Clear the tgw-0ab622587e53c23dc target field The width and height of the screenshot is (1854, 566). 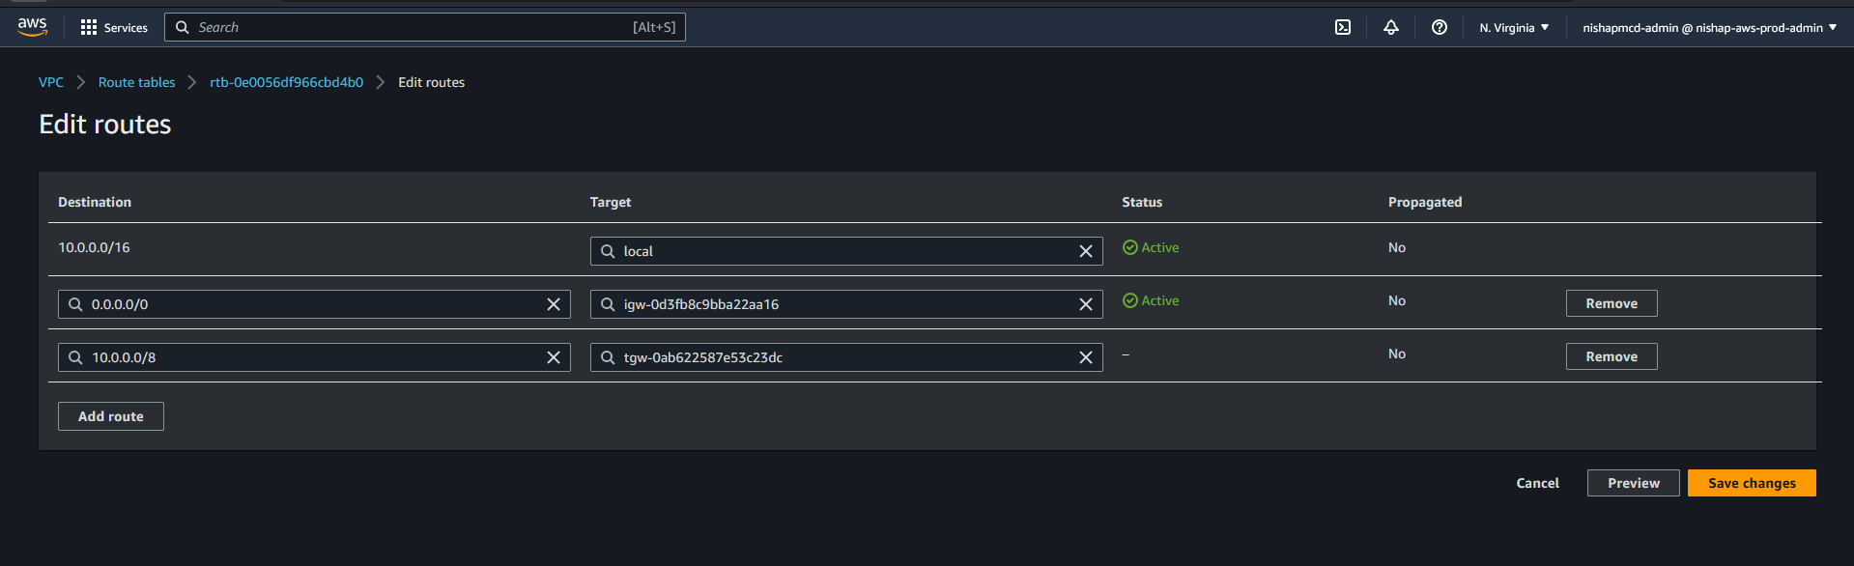pos(1085,357)
